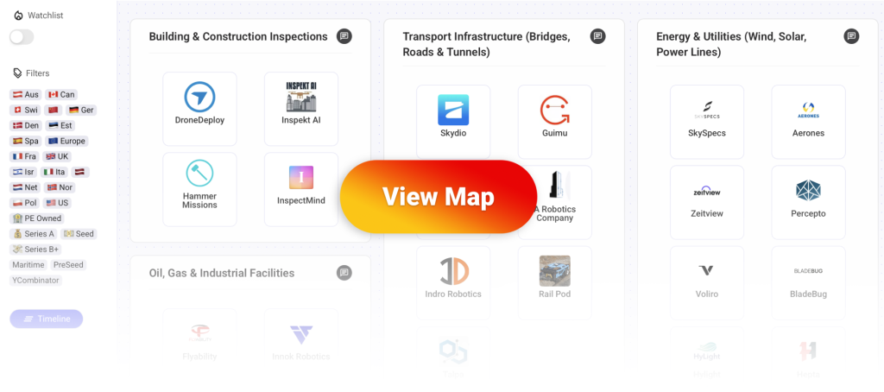
Task: Open notes icon for Energy & Utilities category
Action: tap(851, 36)
